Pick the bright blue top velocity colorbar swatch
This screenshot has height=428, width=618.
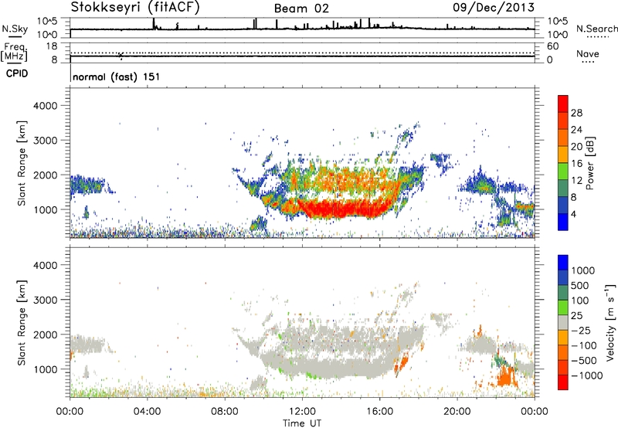point(563,263)
